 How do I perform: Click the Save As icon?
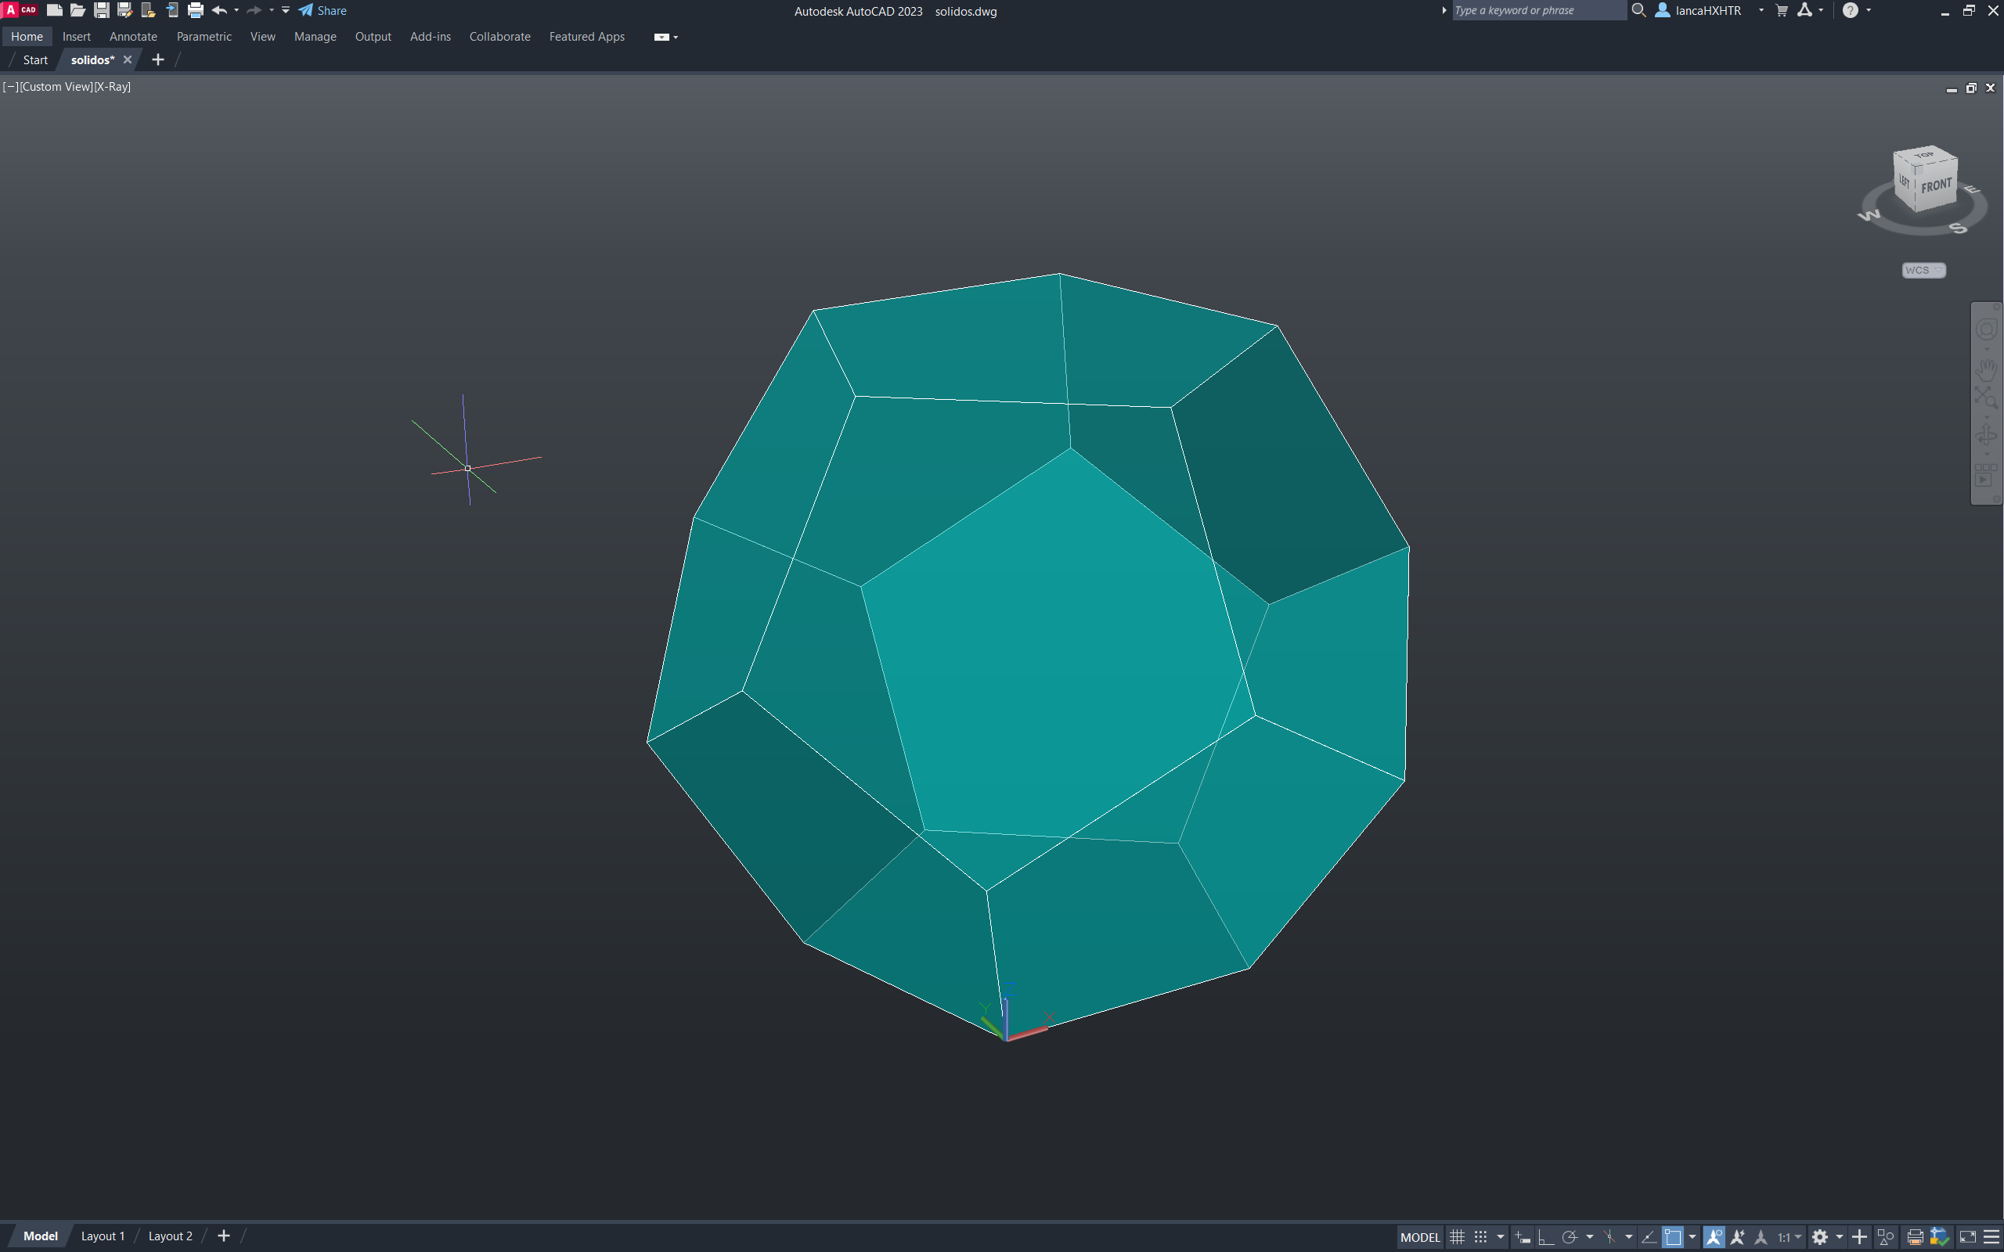125,11
